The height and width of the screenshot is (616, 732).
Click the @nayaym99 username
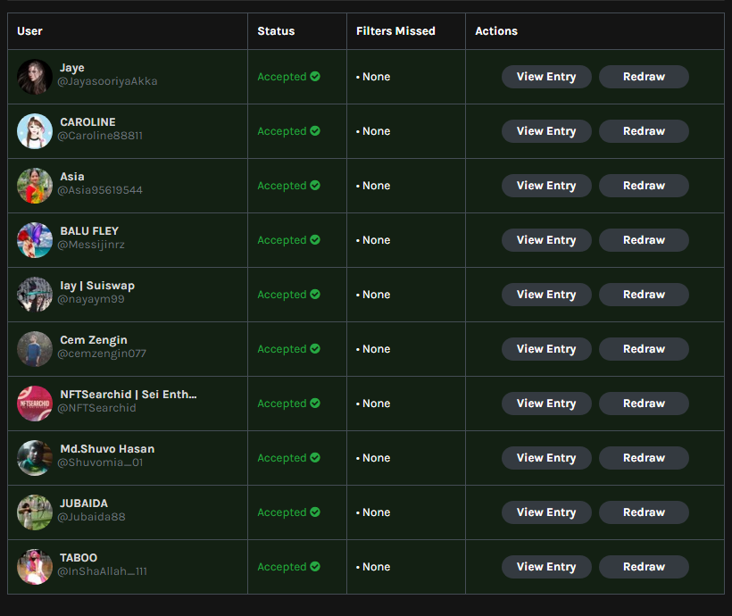click(x=91, y=299)
